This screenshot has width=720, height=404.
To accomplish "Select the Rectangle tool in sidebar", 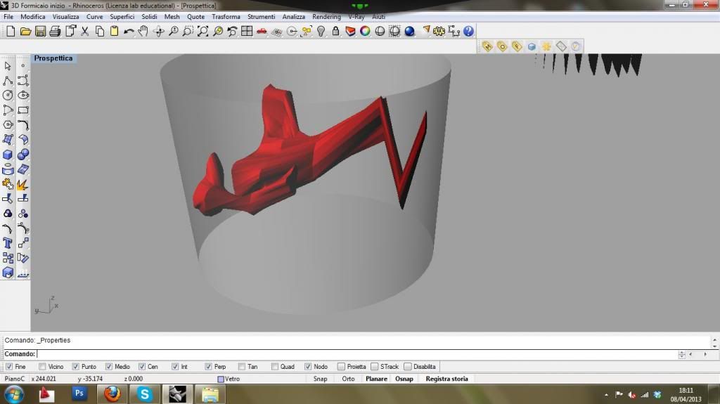I will pyautogui.click(x=23, y=110).
